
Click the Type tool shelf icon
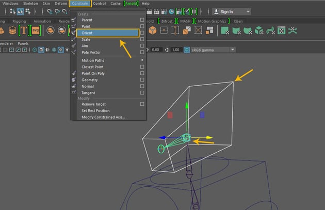point(24,31)
